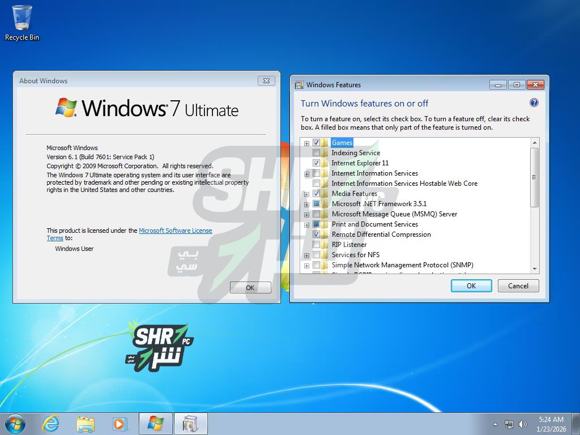The width and height of the screenshot is (580, 435).
Task: Toggle Print and Document Services checkbox
Action: 316,224
